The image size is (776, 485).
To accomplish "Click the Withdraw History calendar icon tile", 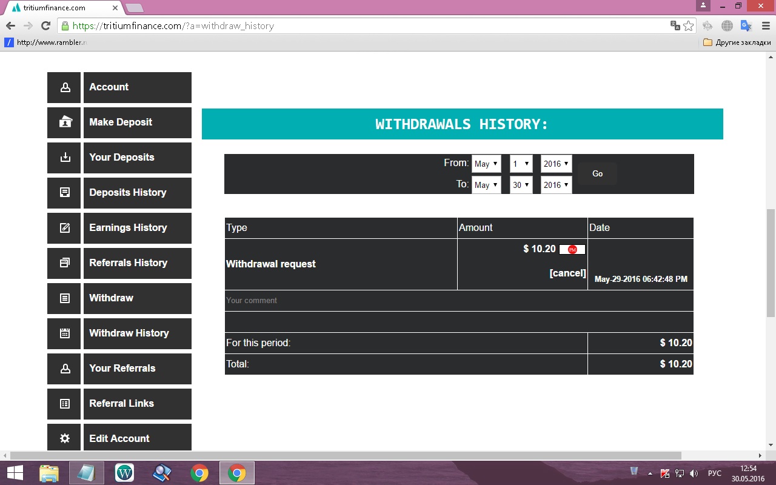I will (x=64, y=333).
